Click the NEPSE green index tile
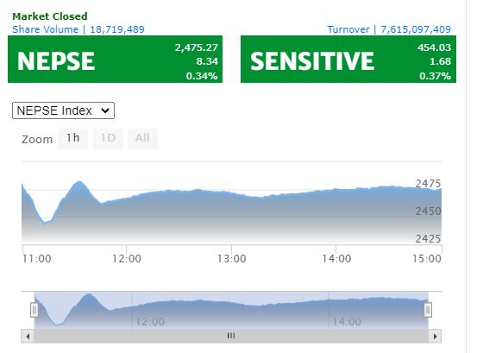This screenshot has height=353, width=483. pos(115,60)
